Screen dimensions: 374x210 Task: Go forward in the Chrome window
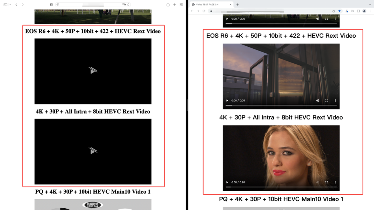[198, 11]
